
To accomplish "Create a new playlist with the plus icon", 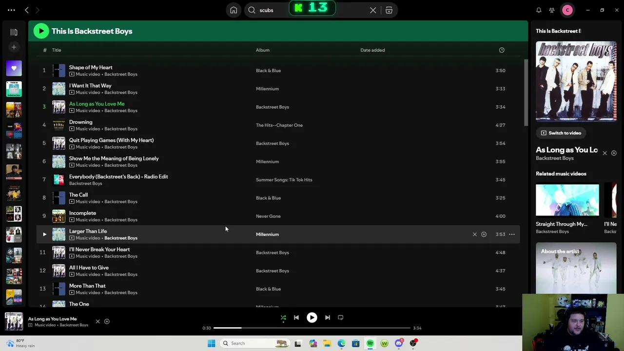I will (14, 47).
